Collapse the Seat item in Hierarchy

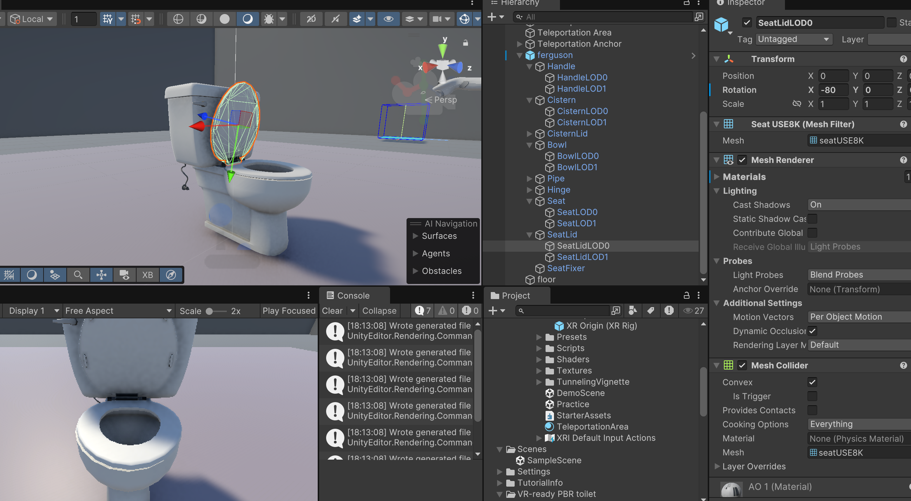coord(529,201)
